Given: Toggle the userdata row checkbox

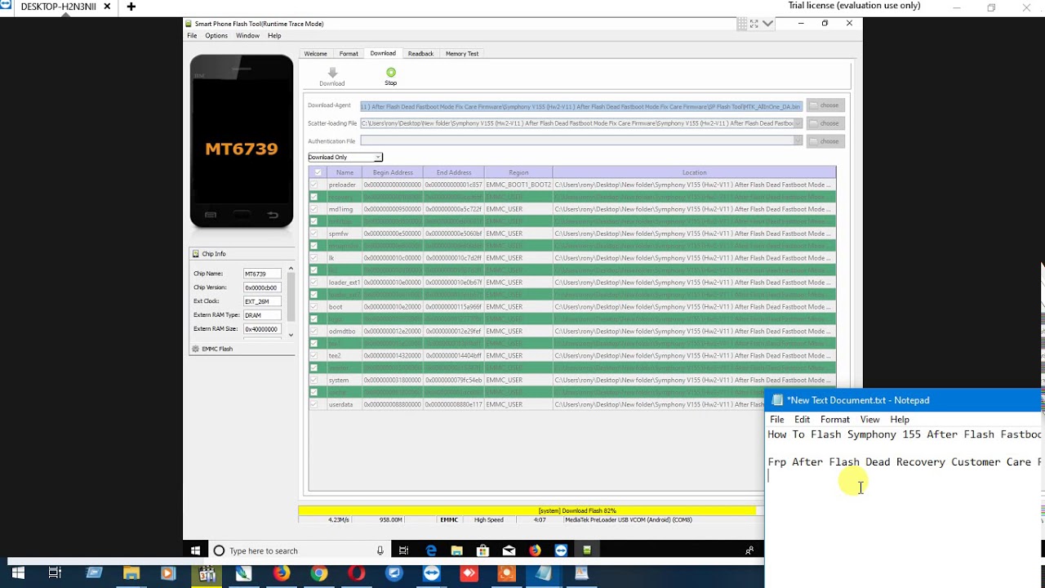Looking at the screenshot, I should tap(313, 404).
